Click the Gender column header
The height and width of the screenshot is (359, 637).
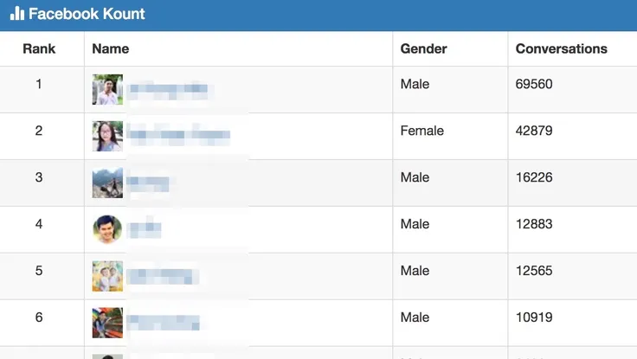coord(423,48)
